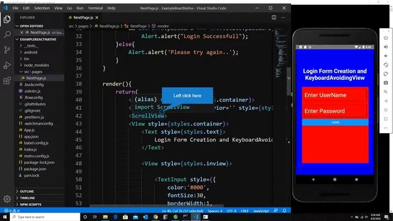This screenshot has width=393, height=221.
Task: Open the Extensions view
Action: tap(7, 80)
